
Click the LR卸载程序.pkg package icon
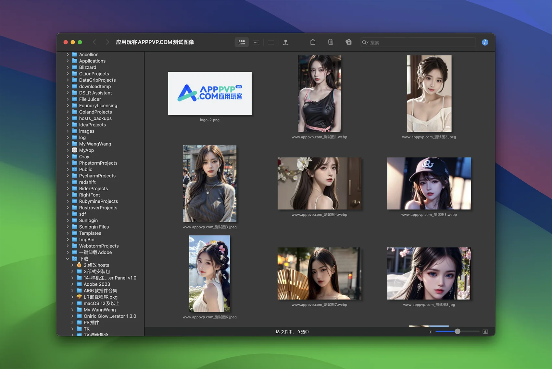[x=79, y=297]
